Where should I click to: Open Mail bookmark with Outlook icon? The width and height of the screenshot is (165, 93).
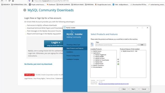coord(121,5)
